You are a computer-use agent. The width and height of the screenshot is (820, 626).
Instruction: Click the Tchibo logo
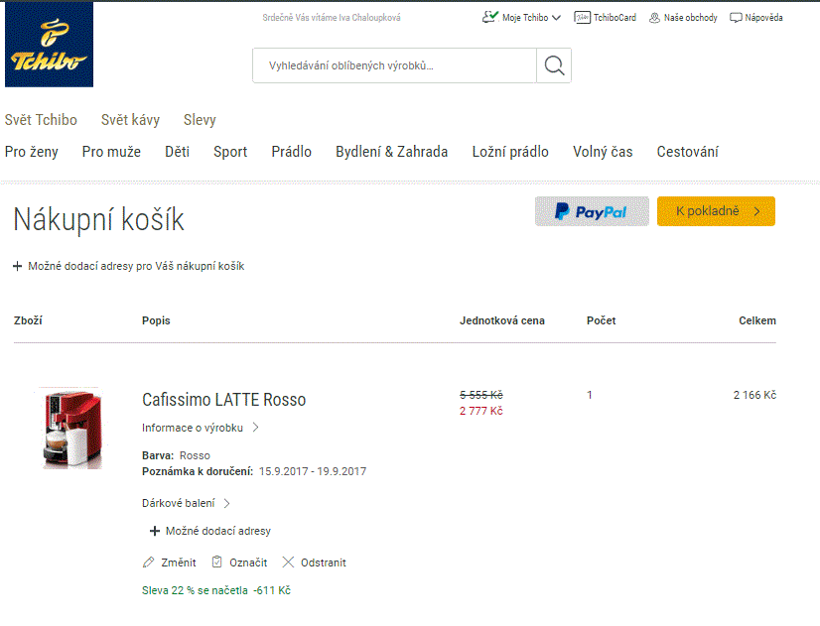point(50,44)
